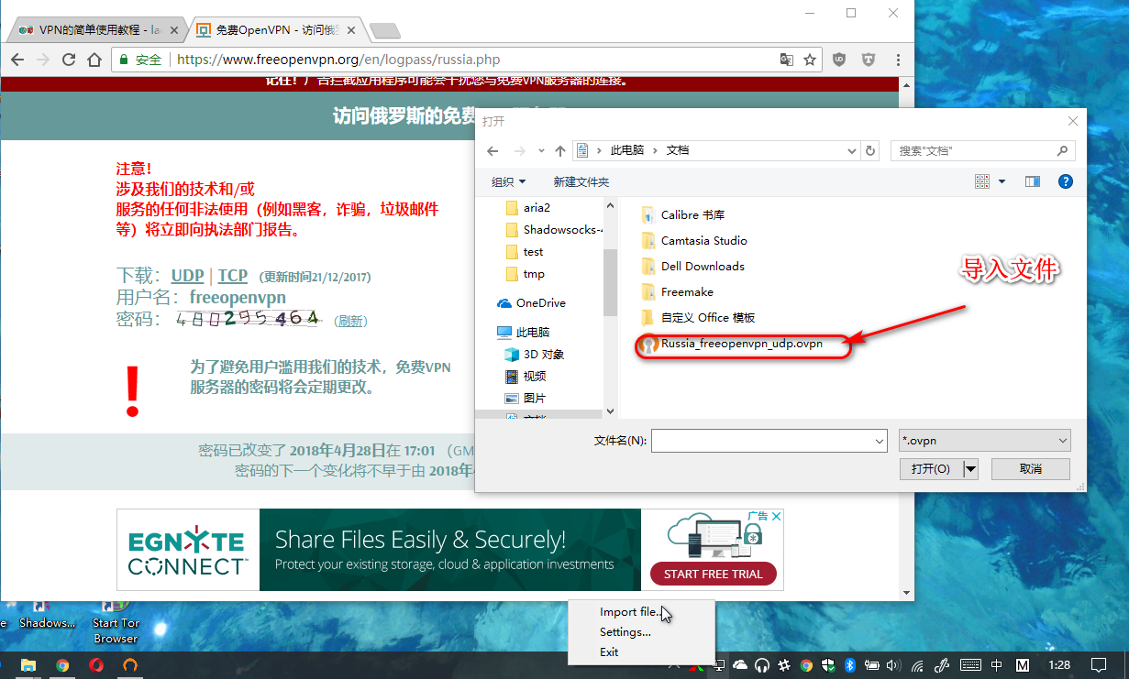Switch to the VPN的简单使用教程 tab
Image resolution: width=1129 pixels, height=679 pixels.
point(96,30)
